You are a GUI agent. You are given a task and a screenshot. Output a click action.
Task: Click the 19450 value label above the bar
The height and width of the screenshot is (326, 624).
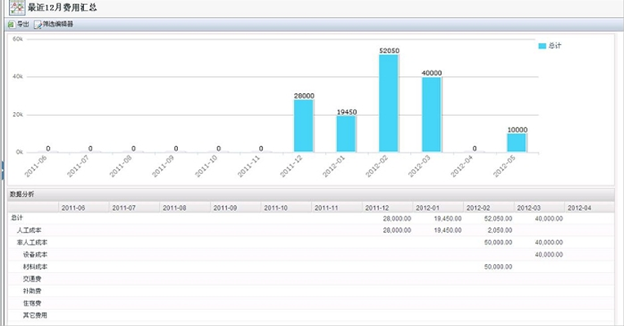click(346, 112)
